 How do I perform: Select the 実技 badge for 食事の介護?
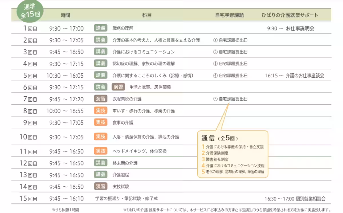pos(100,123)
